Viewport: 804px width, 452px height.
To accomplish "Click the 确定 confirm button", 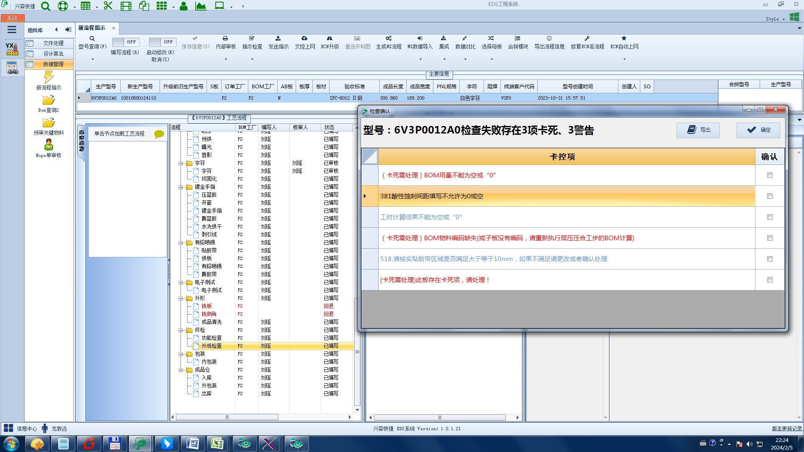I will pos(758,130).
